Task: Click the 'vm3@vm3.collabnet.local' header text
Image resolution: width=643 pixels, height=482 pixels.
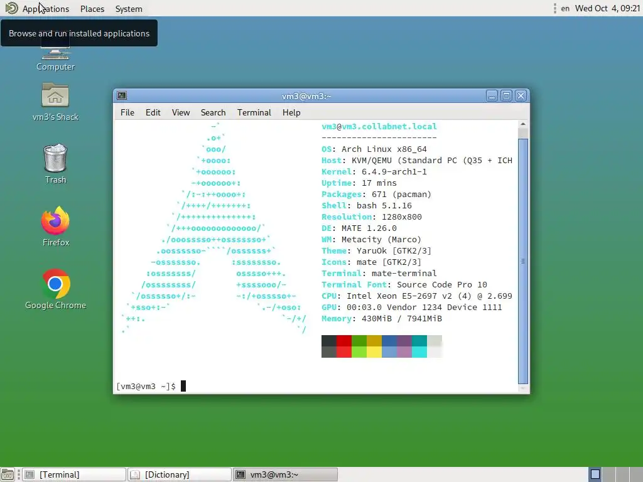Action: pos(379,126)
